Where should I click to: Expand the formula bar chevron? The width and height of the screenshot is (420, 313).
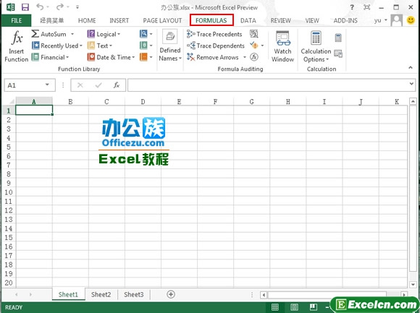click(412, 84)
